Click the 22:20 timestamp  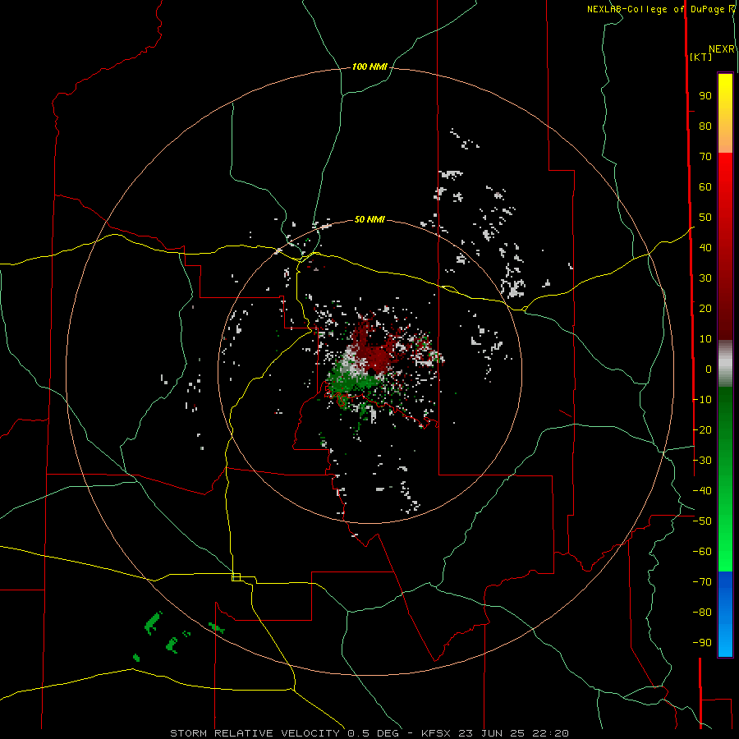pos(550,733)
